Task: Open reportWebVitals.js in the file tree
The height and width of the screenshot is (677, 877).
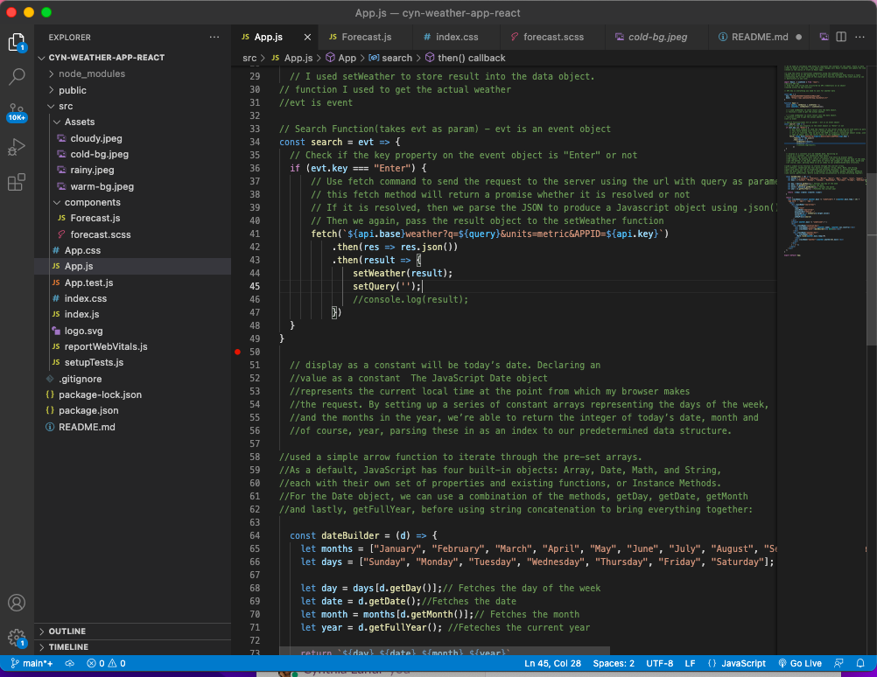Action: [105, 346]
